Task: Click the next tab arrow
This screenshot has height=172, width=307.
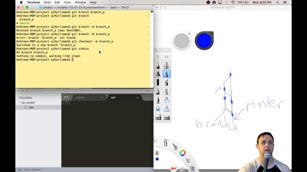Action: click(68, 97)
